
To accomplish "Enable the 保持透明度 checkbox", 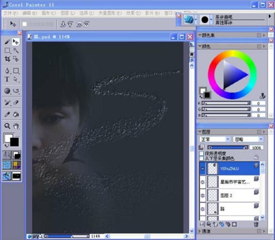I will pos(201,153).
